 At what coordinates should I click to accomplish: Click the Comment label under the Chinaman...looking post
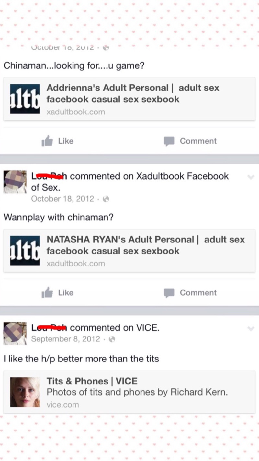pyautogui.click(x=198, y=141)
